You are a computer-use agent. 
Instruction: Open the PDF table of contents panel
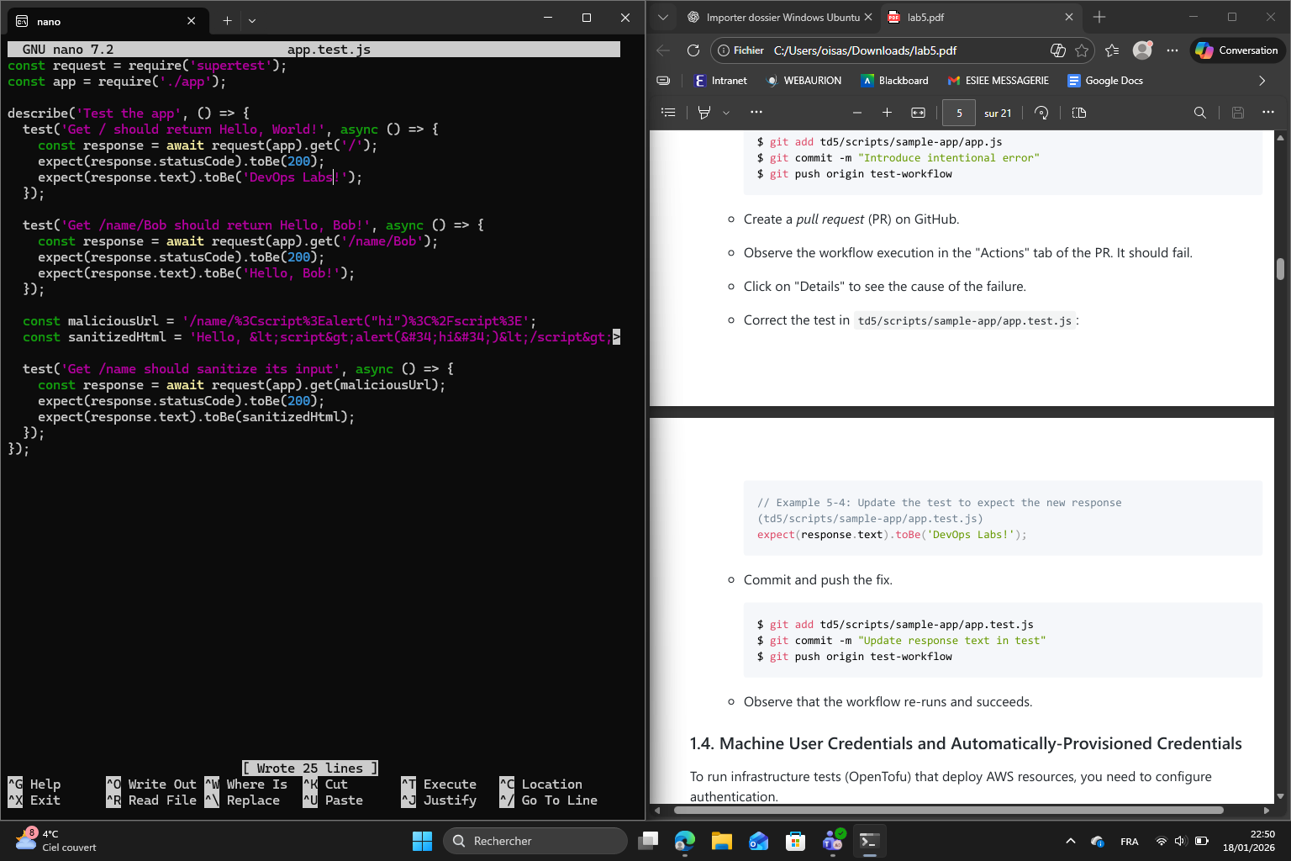668,112
